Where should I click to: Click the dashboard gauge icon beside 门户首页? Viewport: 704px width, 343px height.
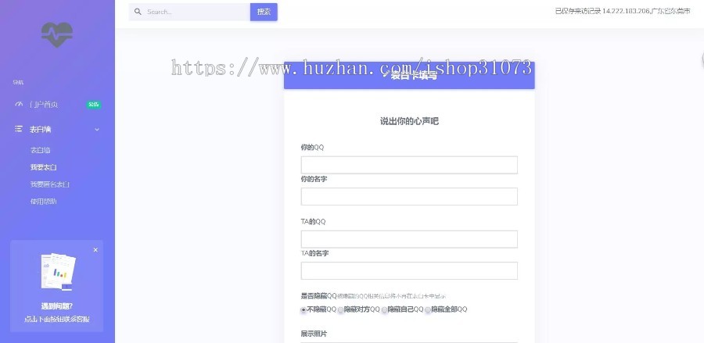19,104
